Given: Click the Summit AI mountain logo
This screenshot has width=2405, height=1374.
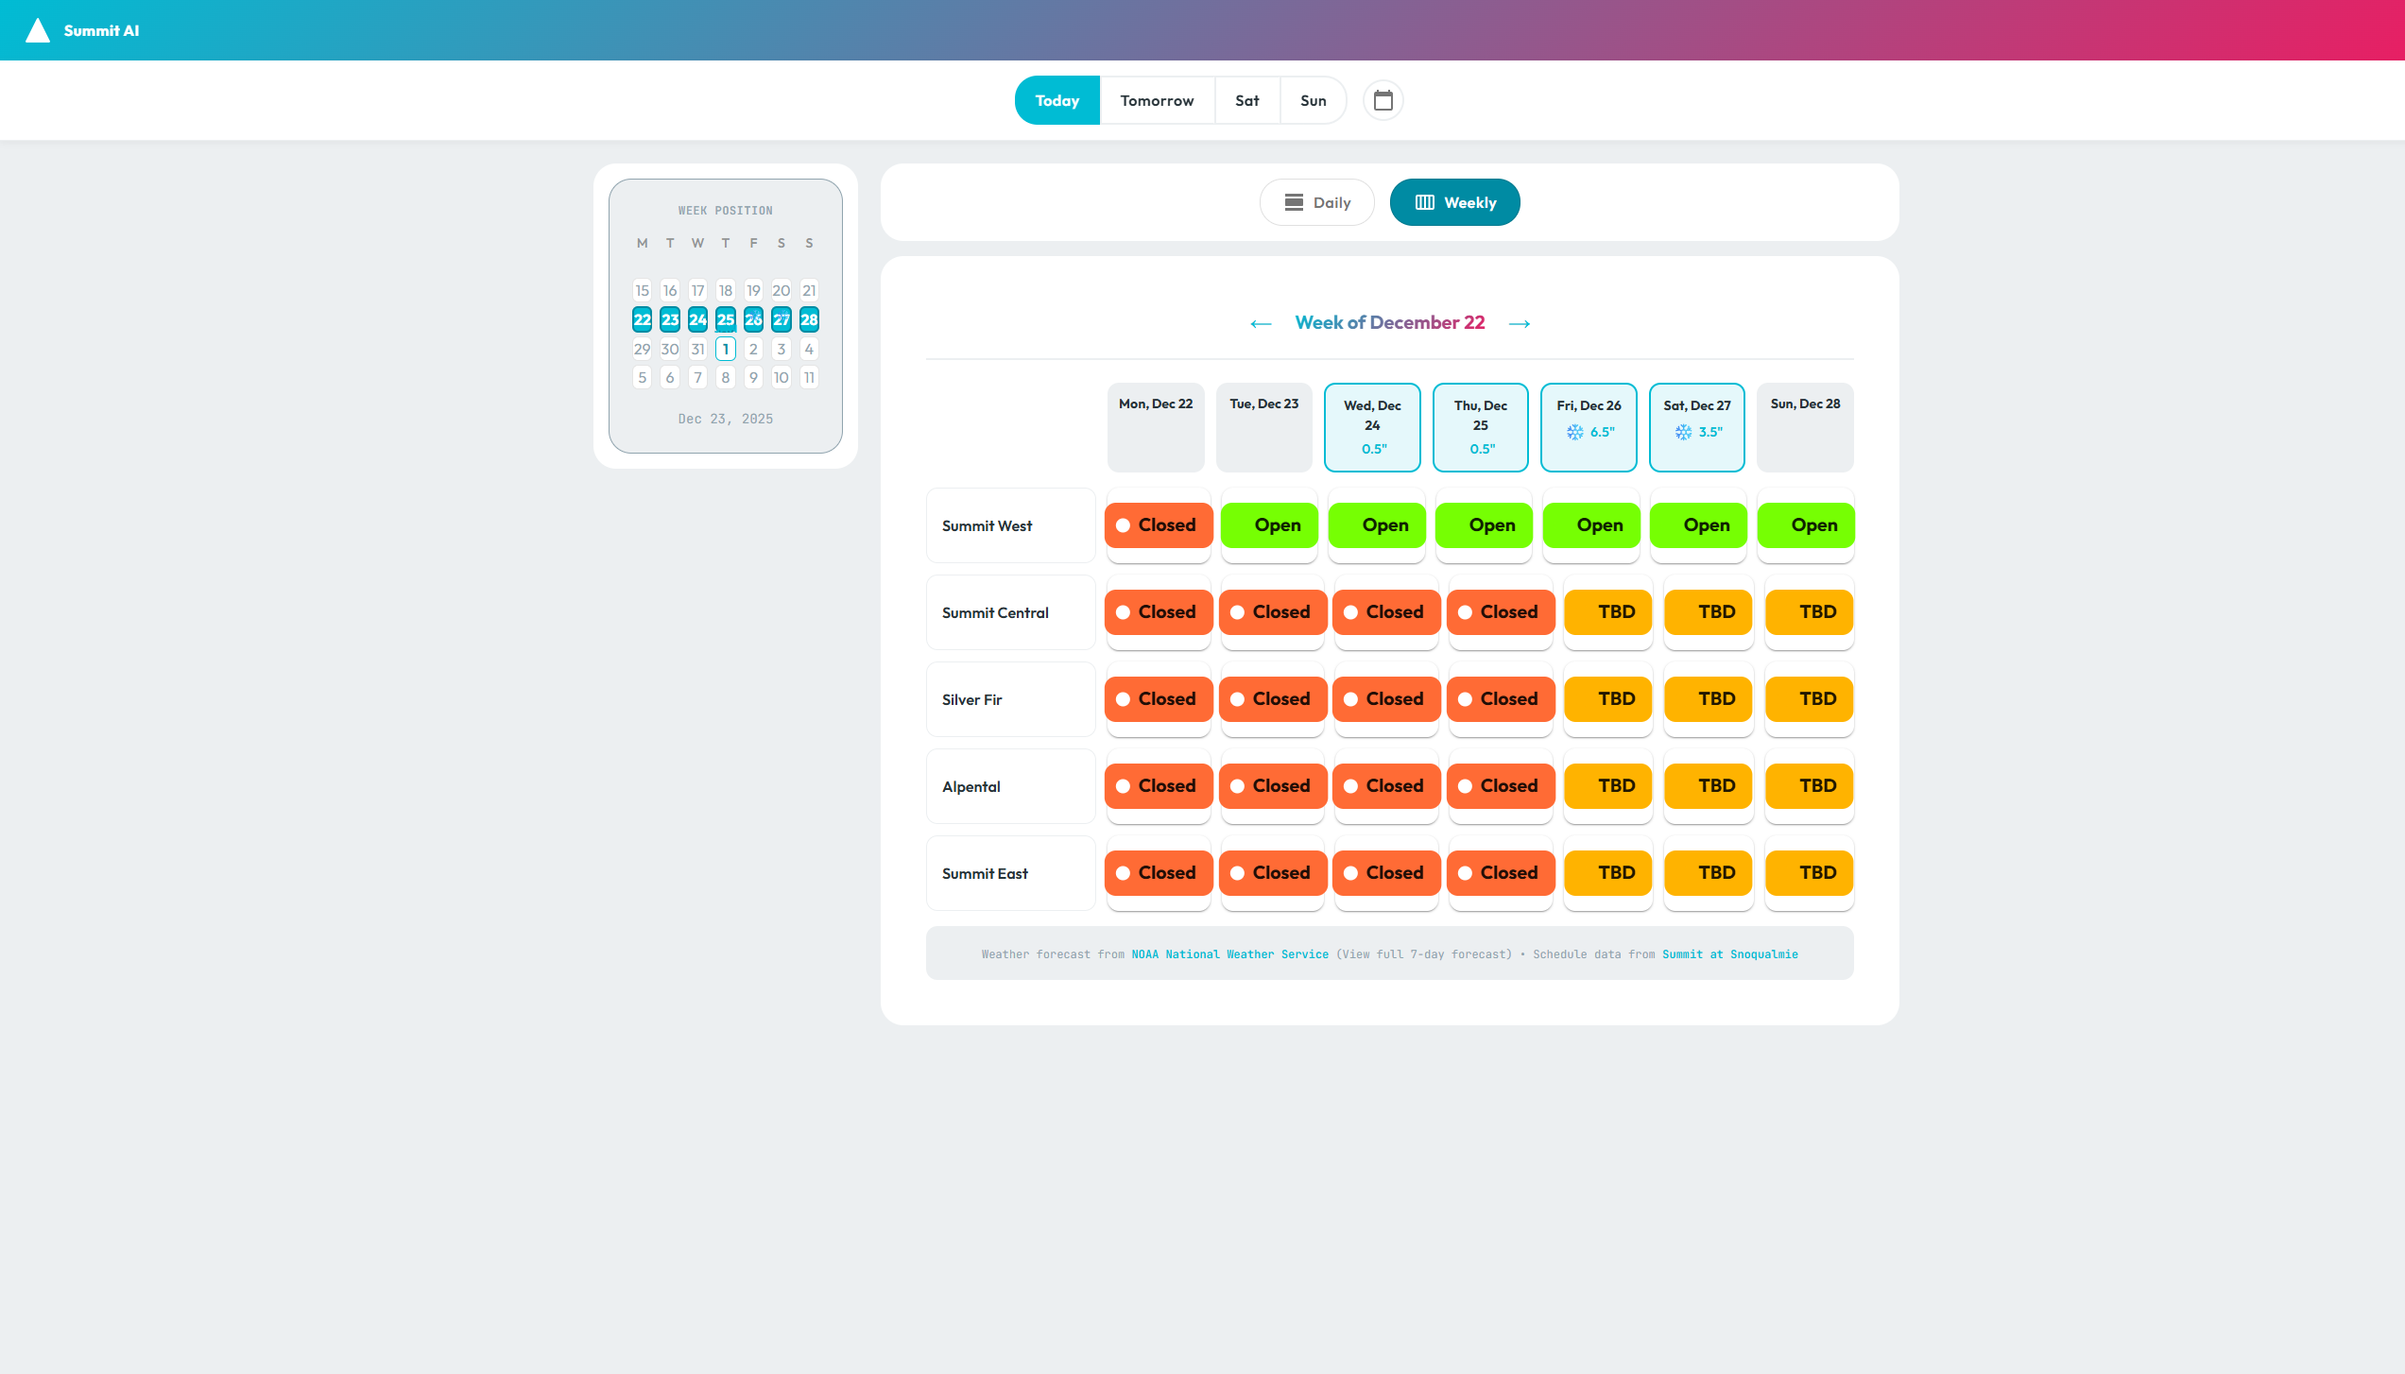Looking at the screenshot, I should click(38, 30).
